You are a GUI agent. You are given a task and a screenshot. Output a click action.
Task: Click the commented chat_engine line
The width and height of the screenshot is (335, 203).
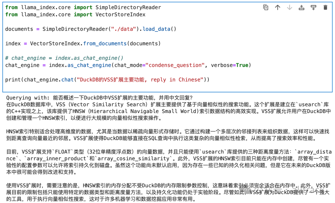(x=64, y=58)
